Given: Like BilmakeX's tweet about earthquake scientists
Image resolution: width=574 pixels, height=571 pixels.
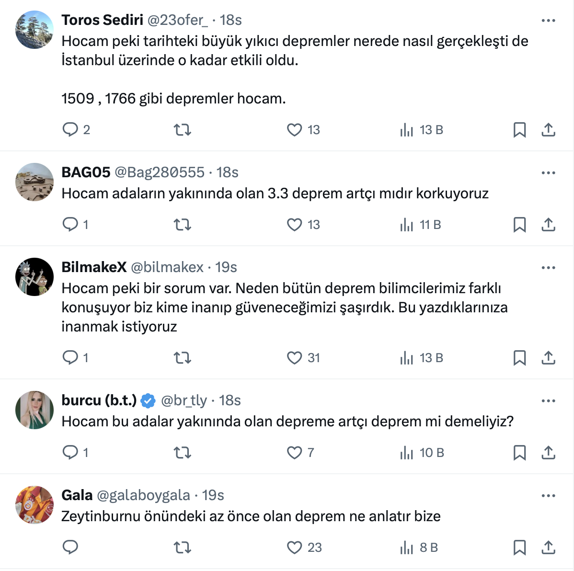Looking at the screenshot, I should click(294, 358).
